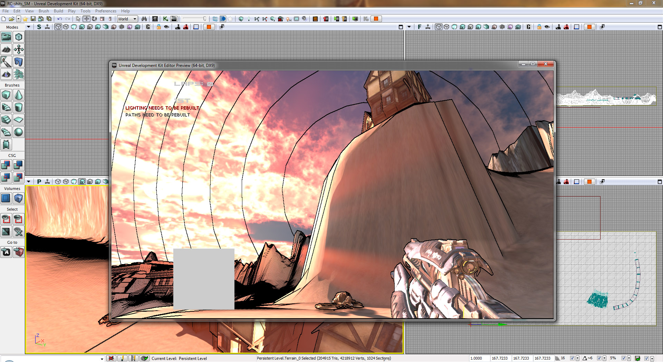
Task: Toggle autosave checkbox in status bar
Action: point(646,358)
